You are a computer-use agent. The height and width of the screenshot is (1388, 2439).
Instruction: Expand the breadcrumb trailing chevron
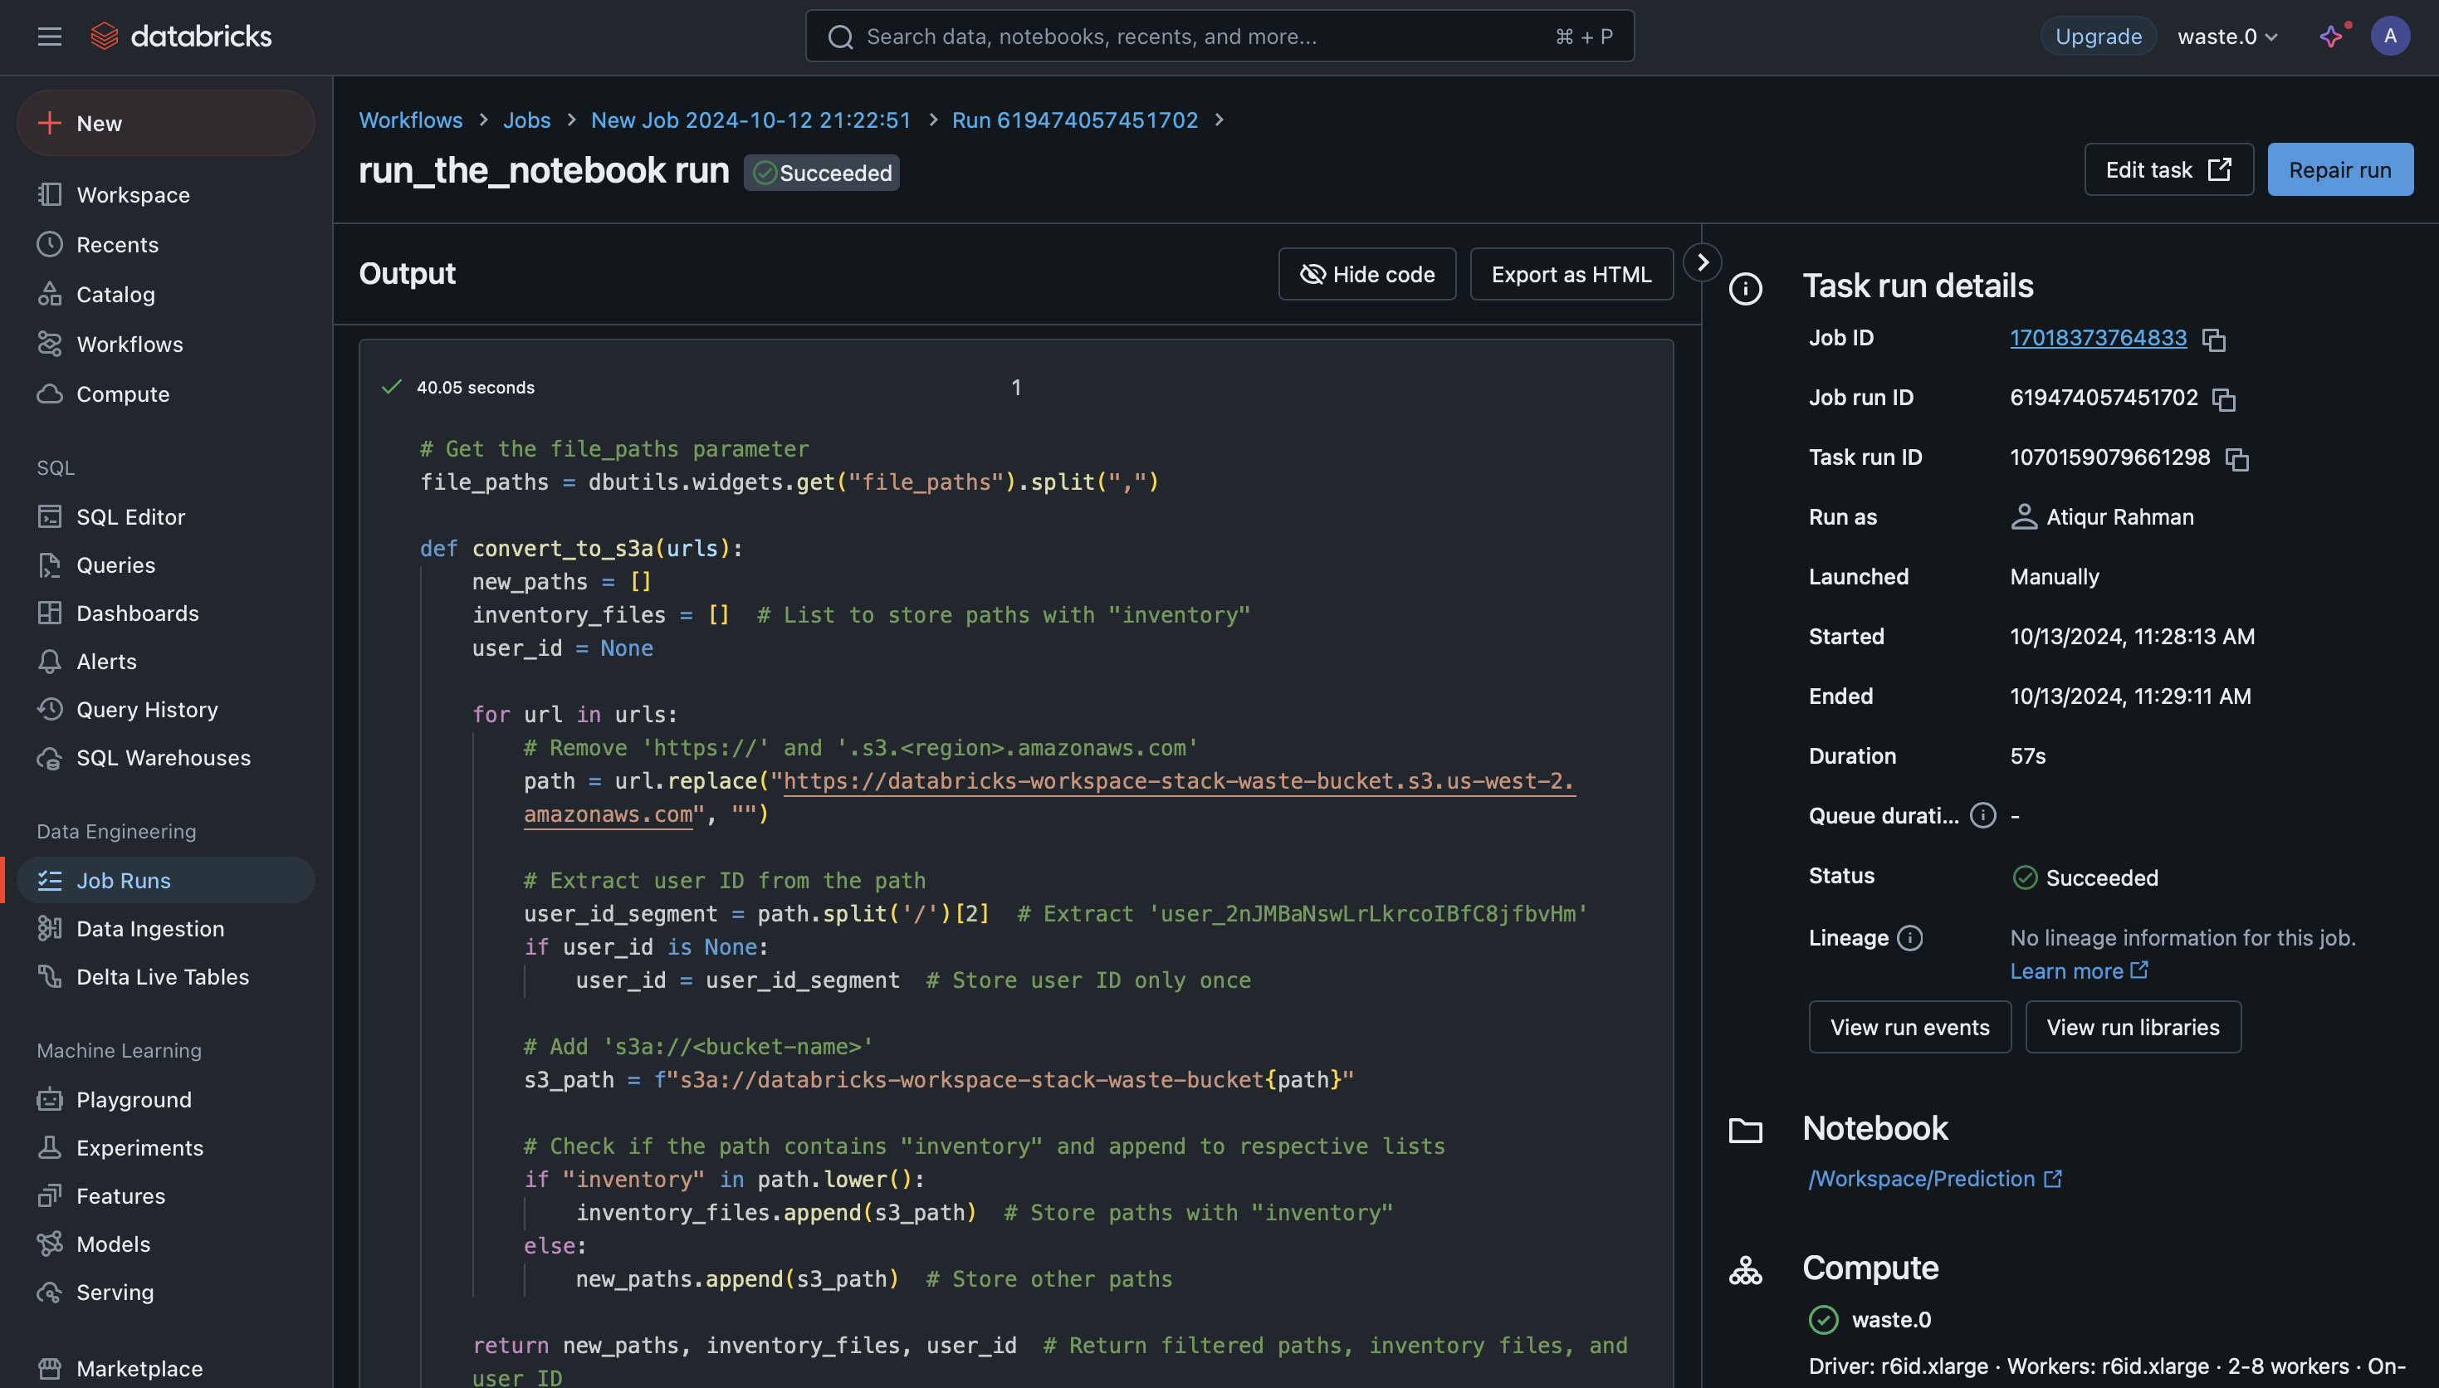click(x=1219, y=120)
